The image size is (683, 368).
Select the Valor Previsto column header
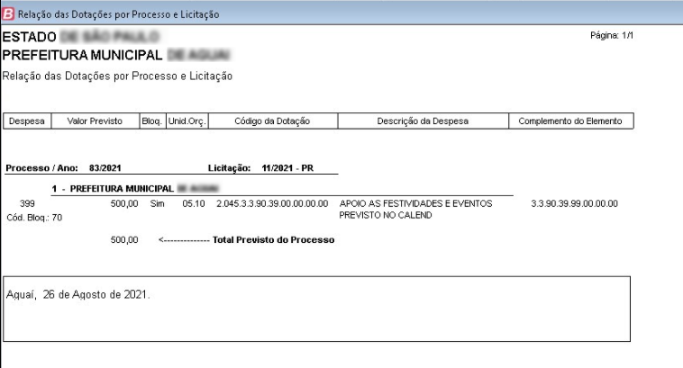(x=93, y=121)
